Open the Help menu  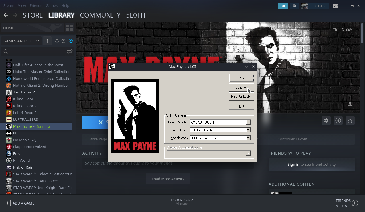point(65,5)
